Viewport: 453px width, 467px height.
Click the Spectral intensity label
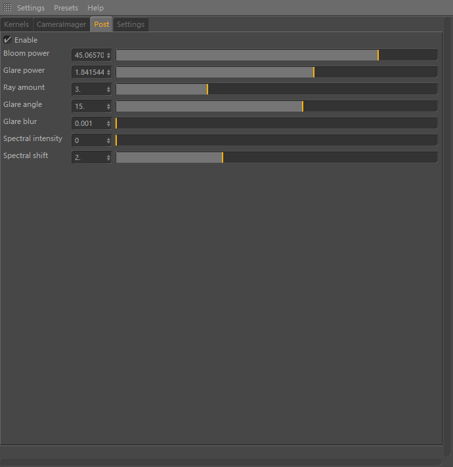pos(33,138)
